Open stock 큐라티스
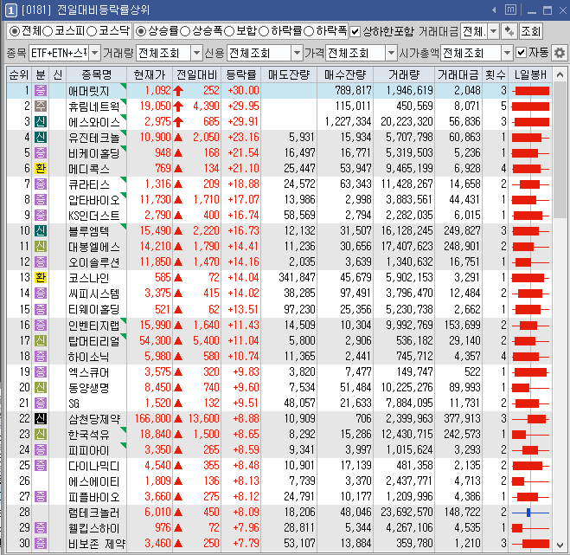Image resolution: width=570 pixels, height=555 pixels. pos(89,184)
